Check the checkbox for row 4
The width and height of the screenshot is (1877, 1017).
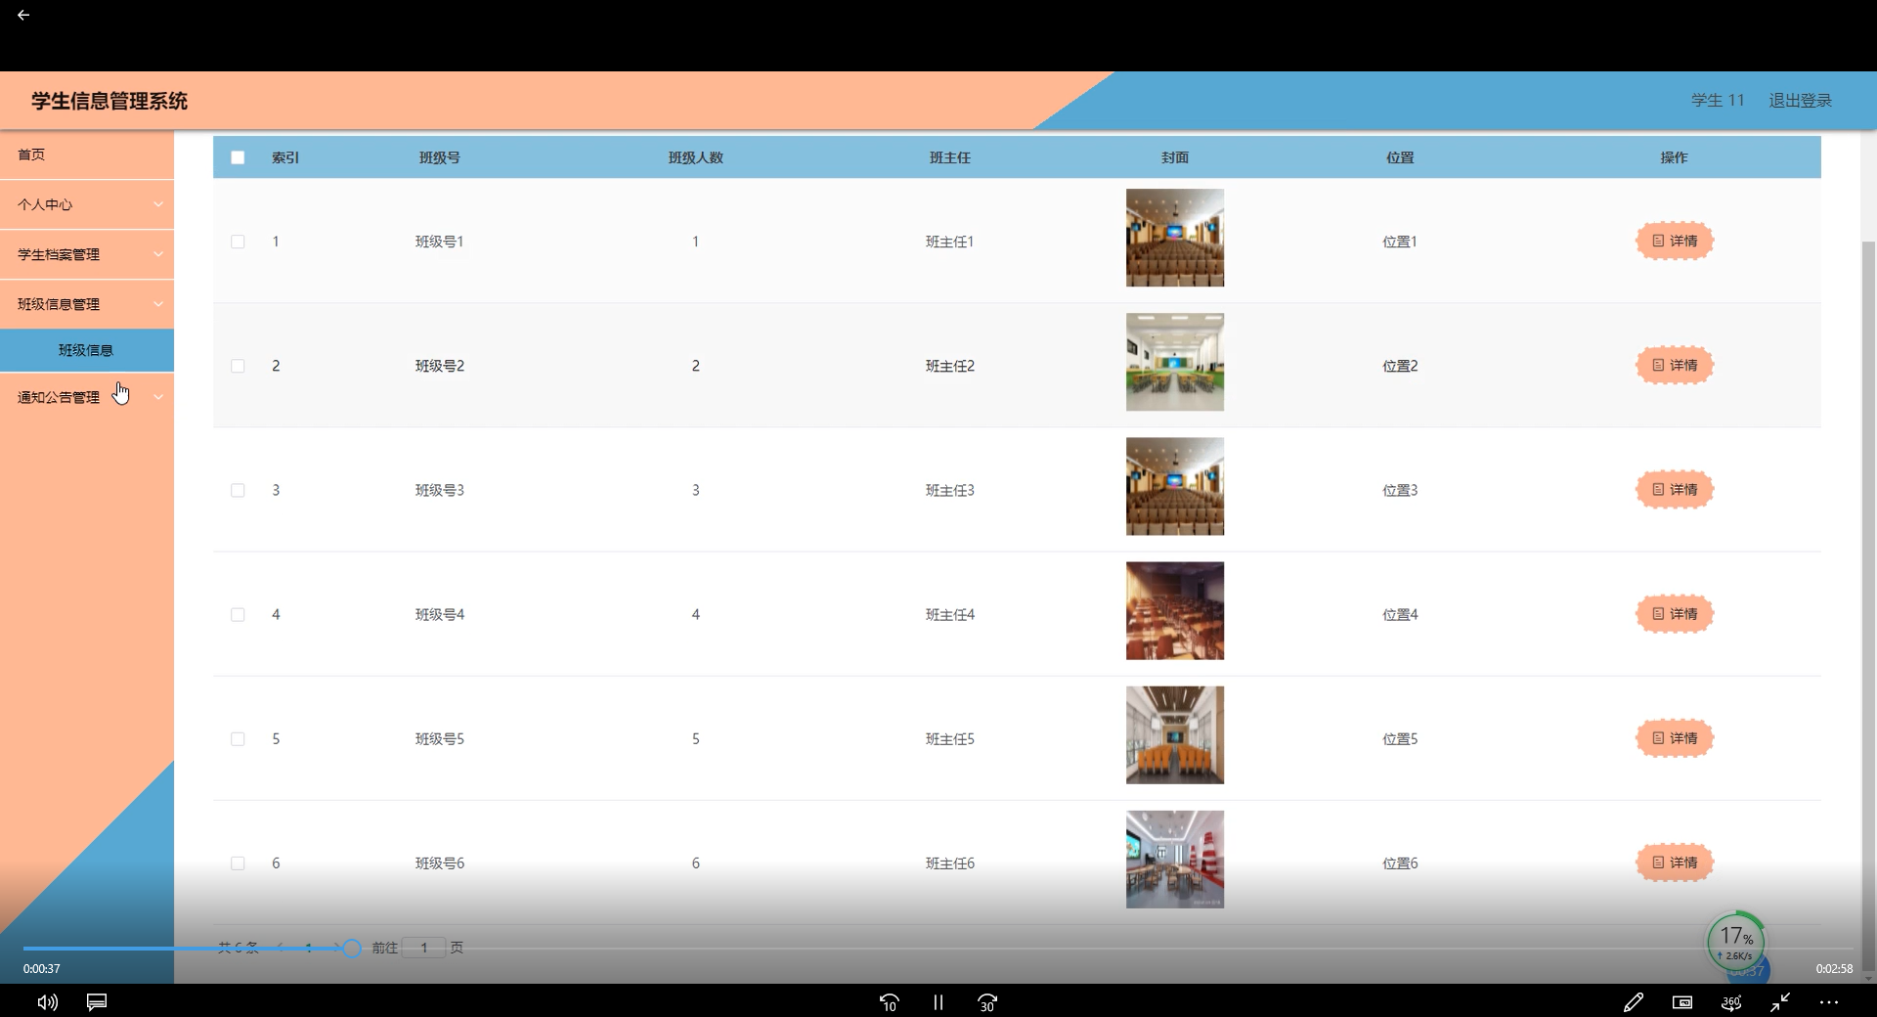pyautogui.click(x=238, y=614)
